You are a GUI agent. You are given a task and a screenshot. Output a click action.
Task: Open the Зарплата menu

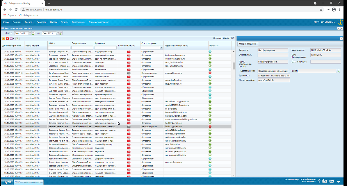click(42, 22)
